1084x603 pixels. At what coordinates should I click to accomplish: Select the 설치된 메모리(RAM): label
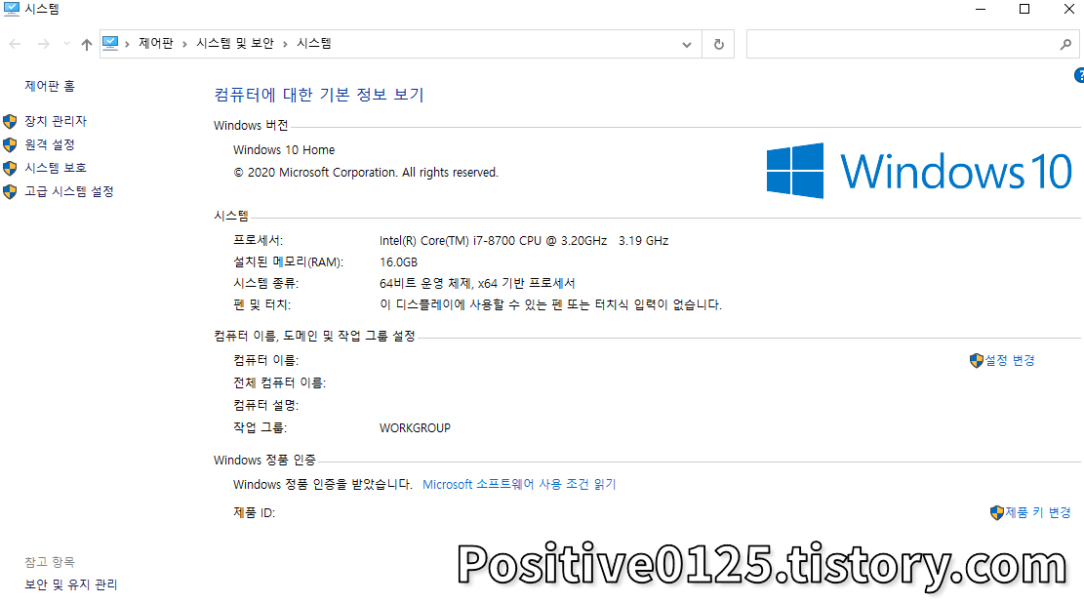288,262
